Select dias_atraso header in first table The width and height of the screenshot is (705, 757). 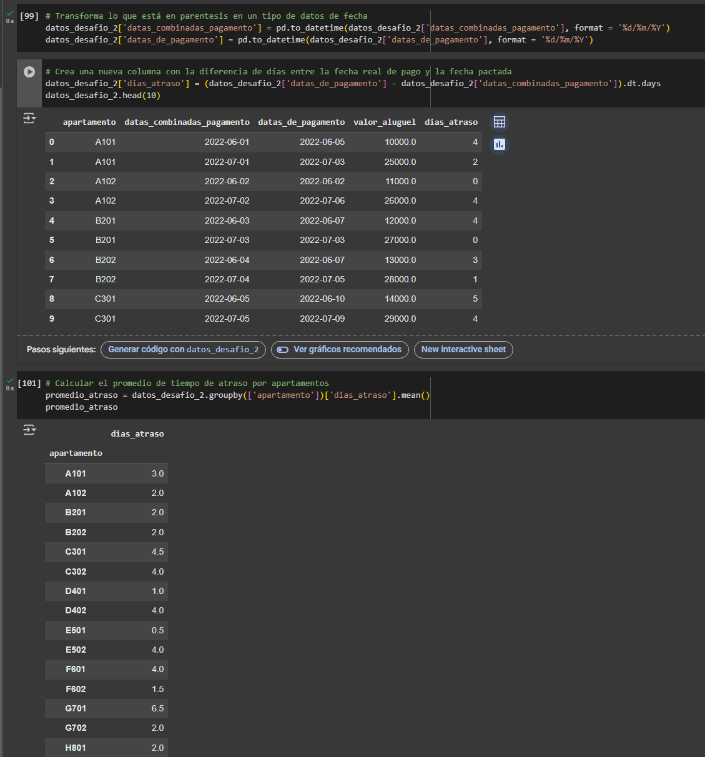pos(451,122)
